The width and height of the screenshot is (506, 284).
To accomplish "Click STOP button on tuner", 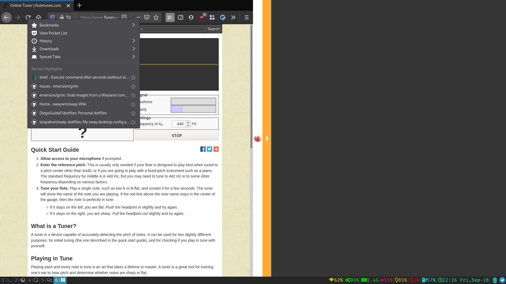I will (x=177, y=135).
